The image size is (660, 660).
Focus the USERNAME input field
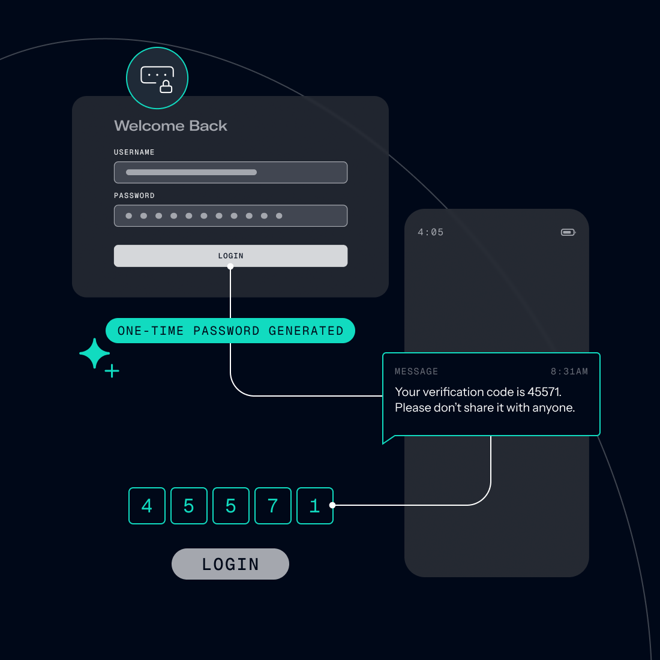[230, 172]
